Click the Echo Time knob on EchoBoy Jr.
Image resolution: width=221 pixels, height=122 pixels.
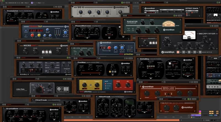tap(31, 65)
